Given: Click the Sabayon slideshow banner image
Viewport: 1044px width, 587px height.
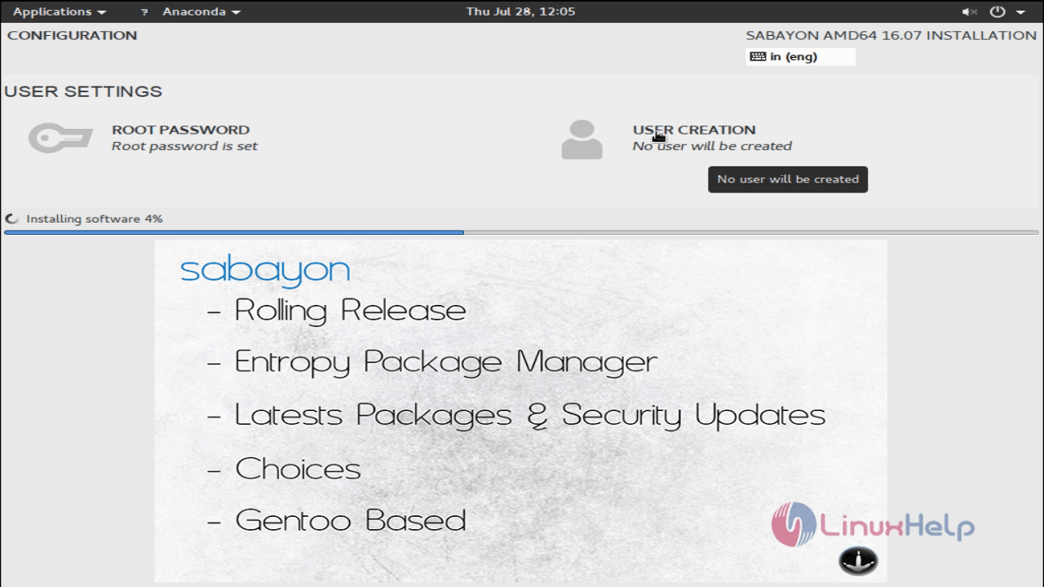Looking at the screenshot, I should click(x=520, y=410).
